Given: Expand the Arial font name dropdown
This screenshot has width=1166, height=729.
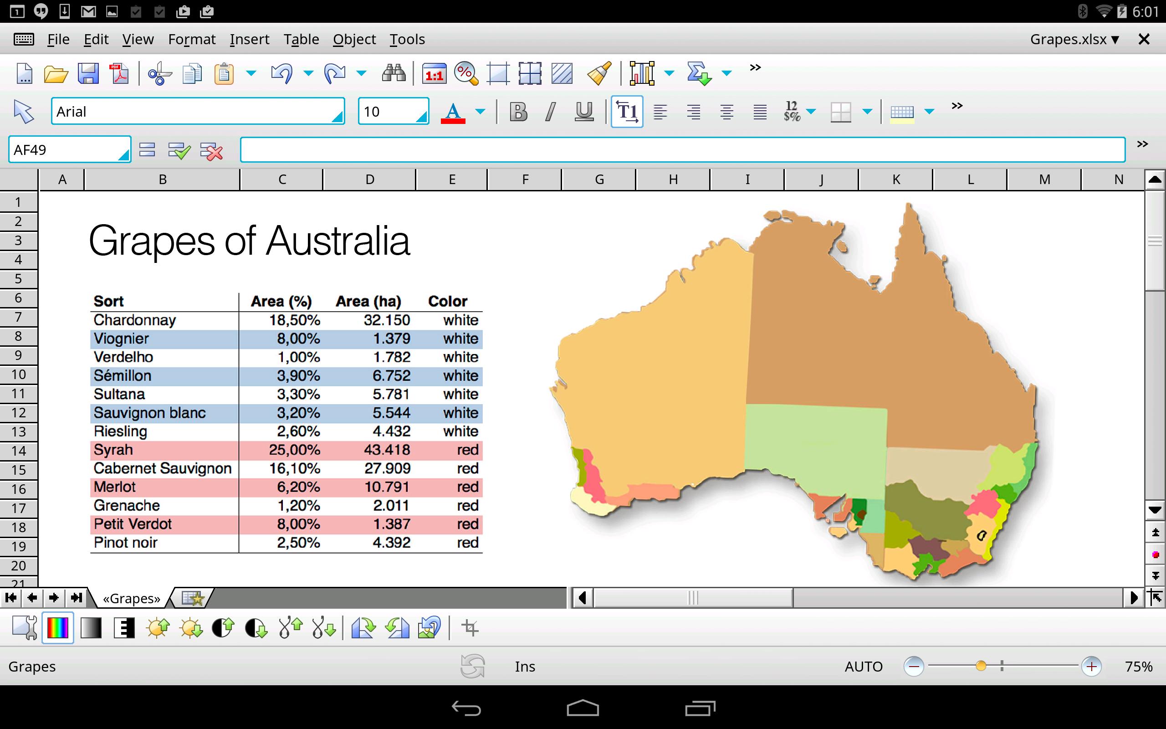Looking at the screenshot, I should [337, 116].
